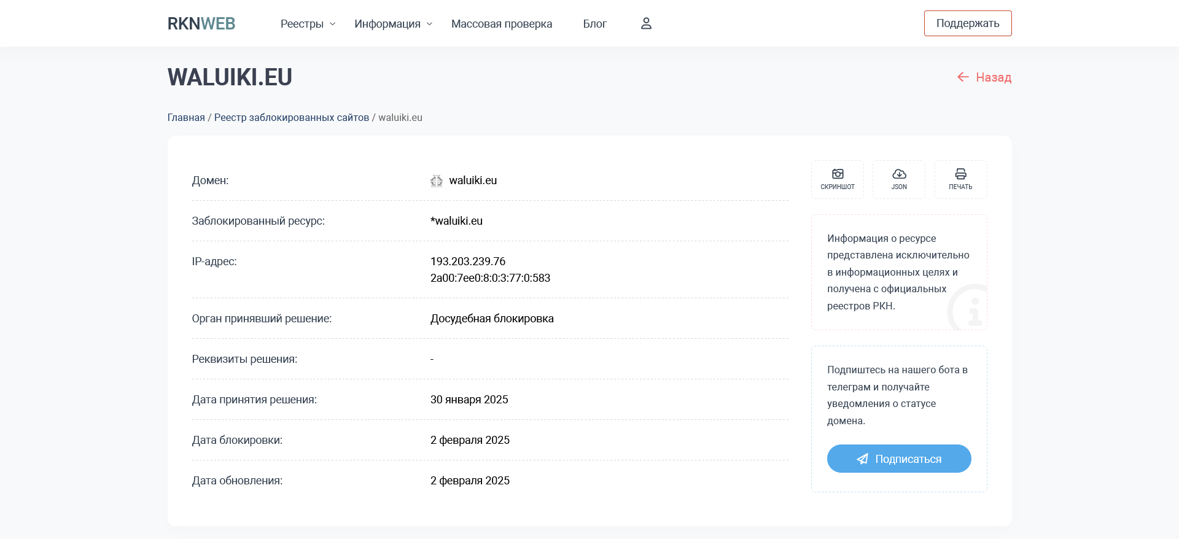Click the back arrow icon next to Назад
This screenshot has width=1179, height=539.
pos(963,77)
